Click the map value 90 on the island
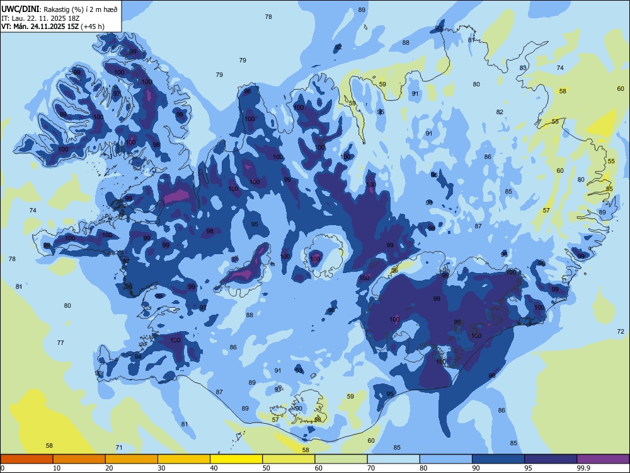 tap(299, 408)
